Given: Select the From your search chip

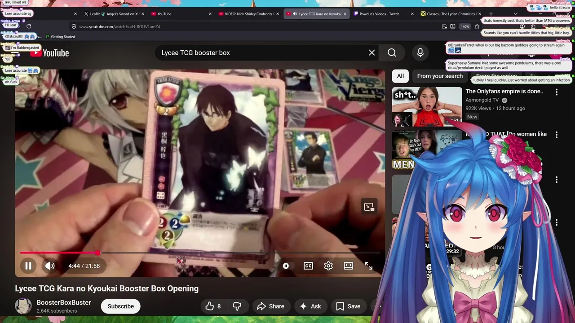Looking at the screenshot, I should (x=440, y=76).
